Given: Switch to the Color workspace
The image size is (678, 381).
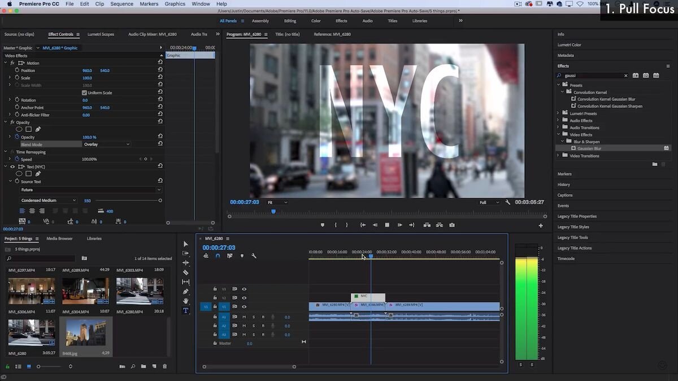Looking at the screenshot, I should pos(316,21).
